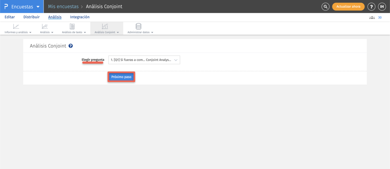Go to Mis encuestas breadcrumb link
The image size is (390, 169).
point(63,6)
